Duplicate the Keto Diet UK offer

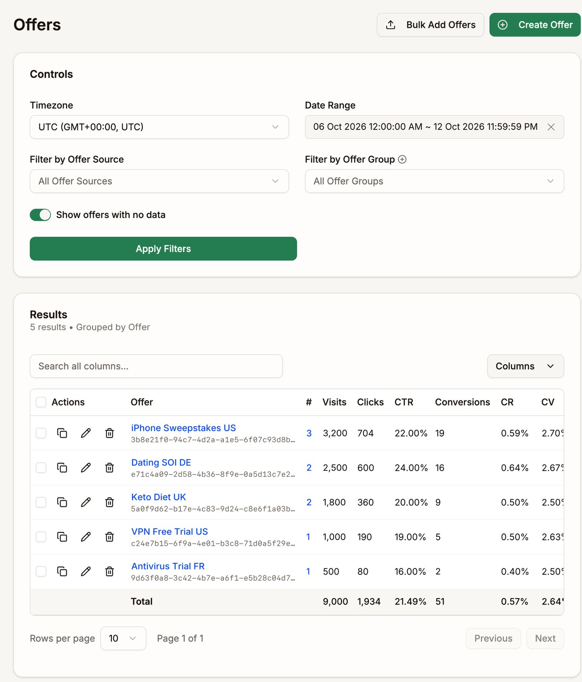[62, 502]
